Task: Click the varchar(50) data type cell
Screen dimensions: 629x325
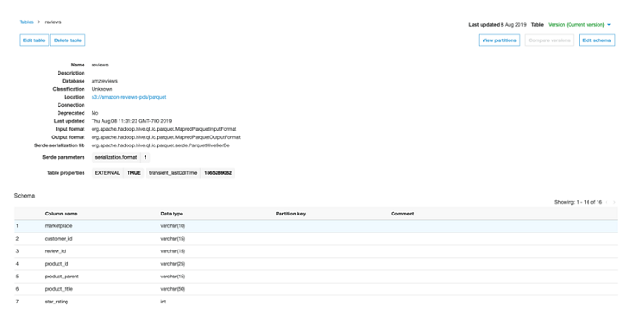Action: [173, 289]
